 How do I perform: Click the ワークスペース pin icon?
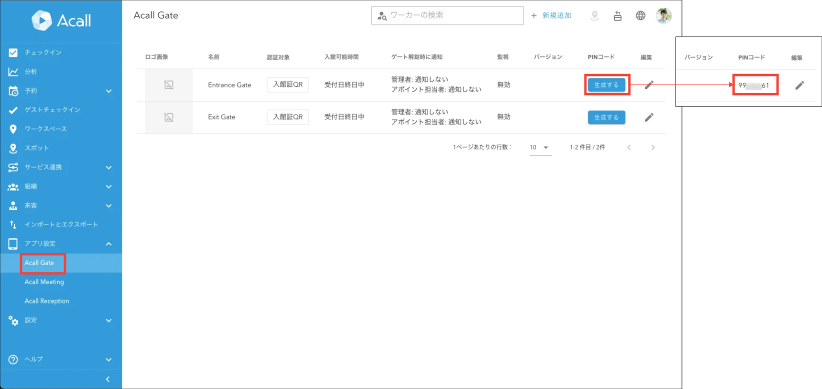[13, 129]
